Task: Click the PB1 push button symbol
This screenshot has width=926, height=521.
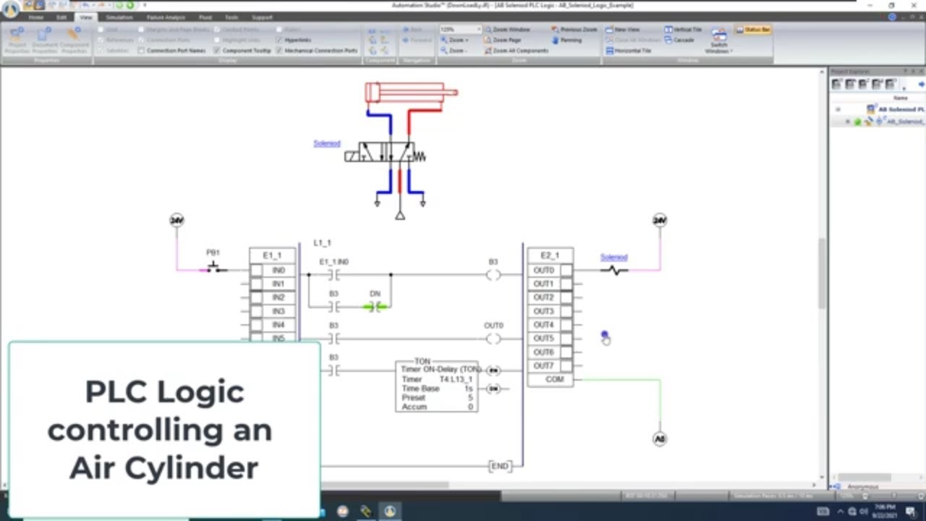Action: coord(213,268)
